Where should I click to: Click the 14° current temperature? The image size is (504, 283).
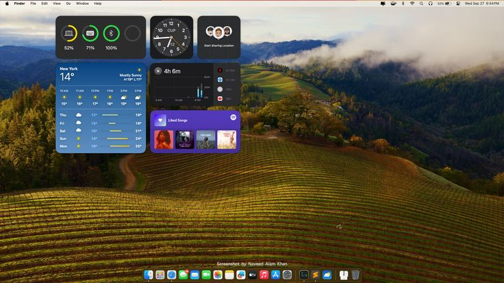pyautogui.click(x=67, y=77)
